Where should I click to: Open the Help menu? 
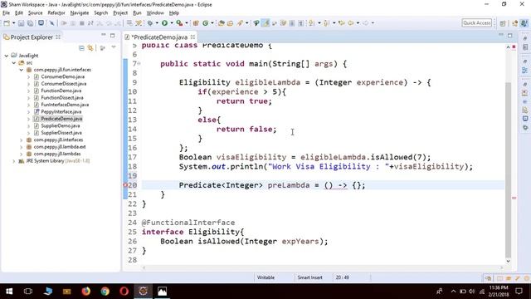click(173, 13)
